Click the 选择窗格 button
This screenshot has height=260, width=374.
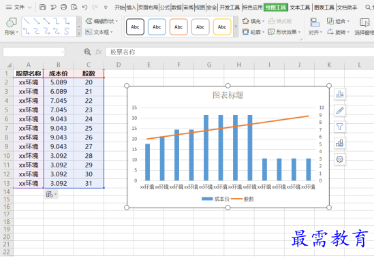[x=364, y=27]
